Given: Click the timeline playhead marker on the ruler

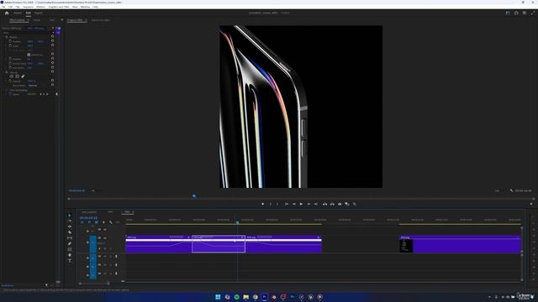Looking at the screenshot, I should pos(237,222).
